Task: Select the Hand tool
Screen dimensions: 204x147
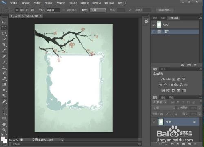Action: (4, 124)
